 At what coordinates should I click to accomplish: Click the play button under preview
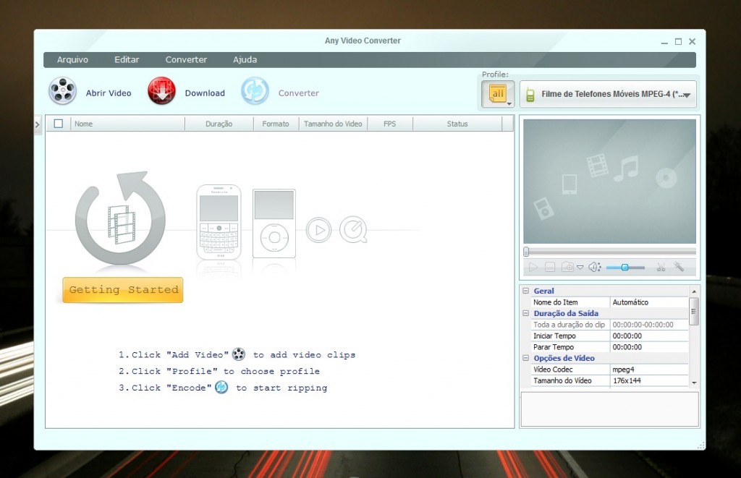click(533, 268)
